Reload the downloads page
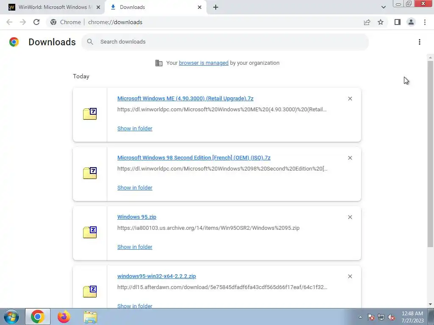The height and width of the screenshot is (325, 434). (36, 22)
